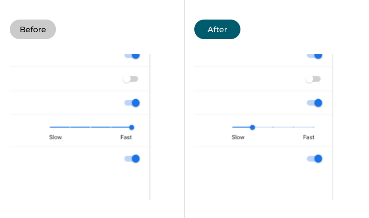Turn on the gray switch in After panel
Screen dimensions: 369x218
tap(313, 79)
